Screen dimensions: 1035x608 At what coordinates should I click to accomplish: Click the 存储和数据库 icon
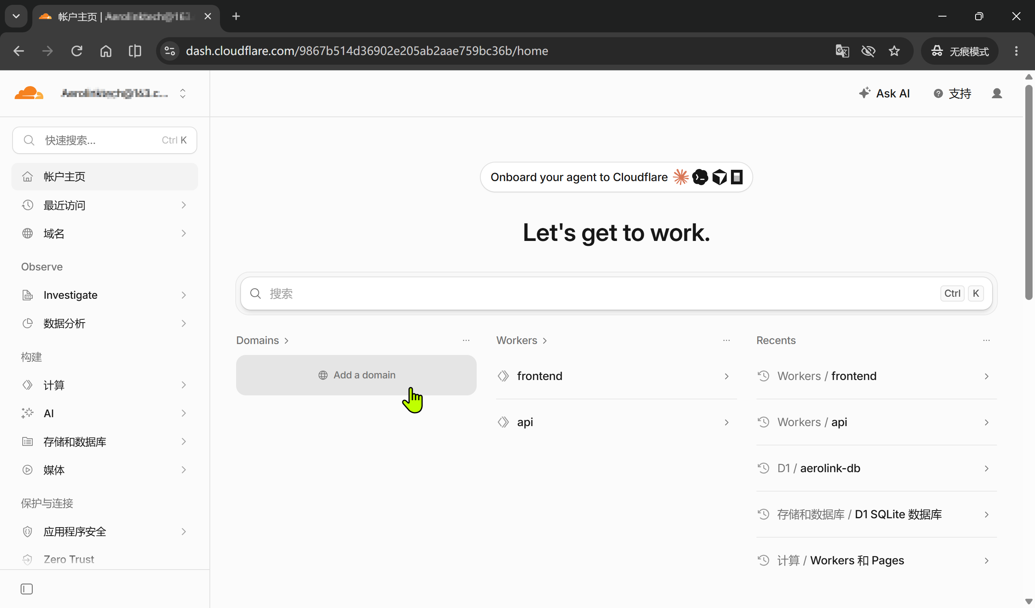pos(27,441)
